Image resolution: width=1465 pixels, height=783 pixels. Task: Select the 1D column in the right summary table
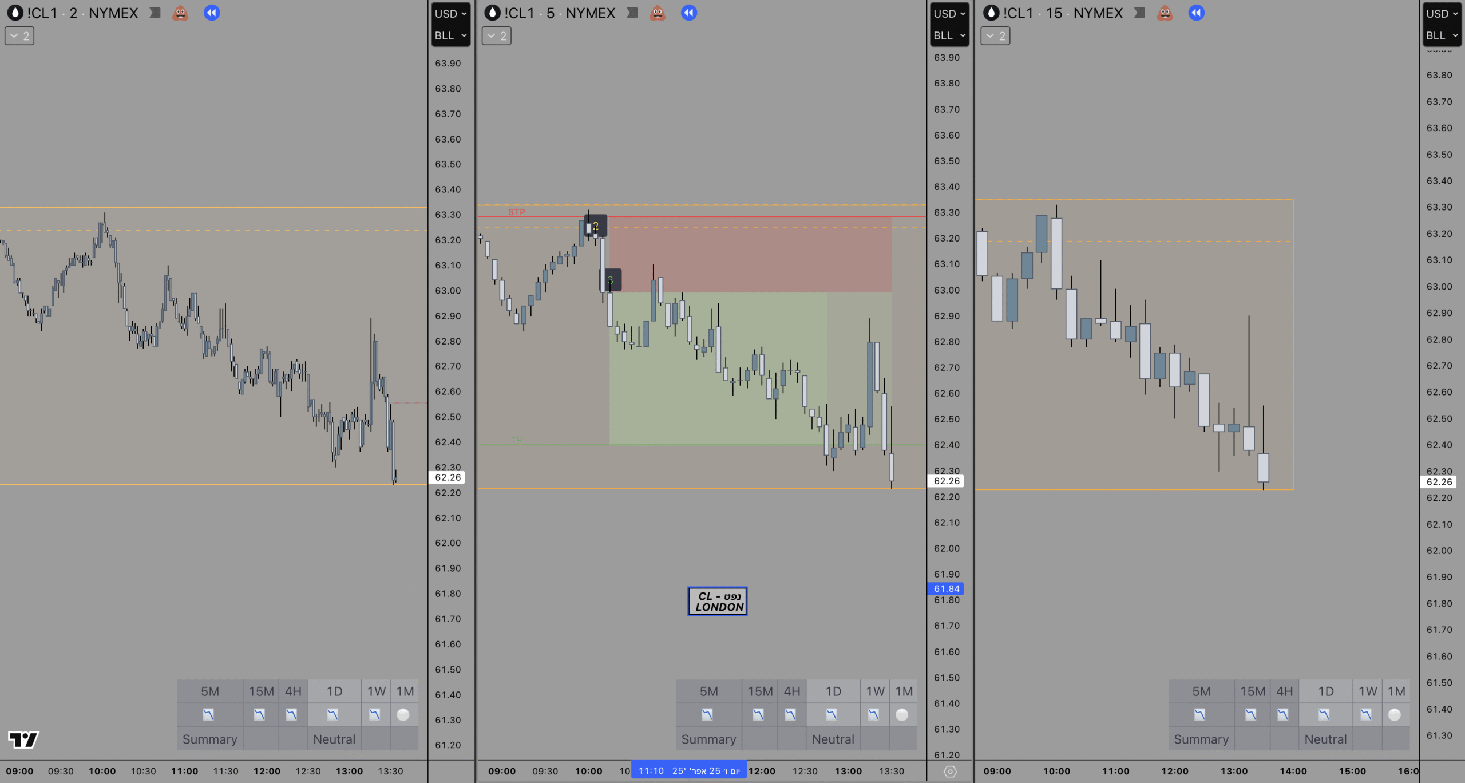click(1325, 691)
